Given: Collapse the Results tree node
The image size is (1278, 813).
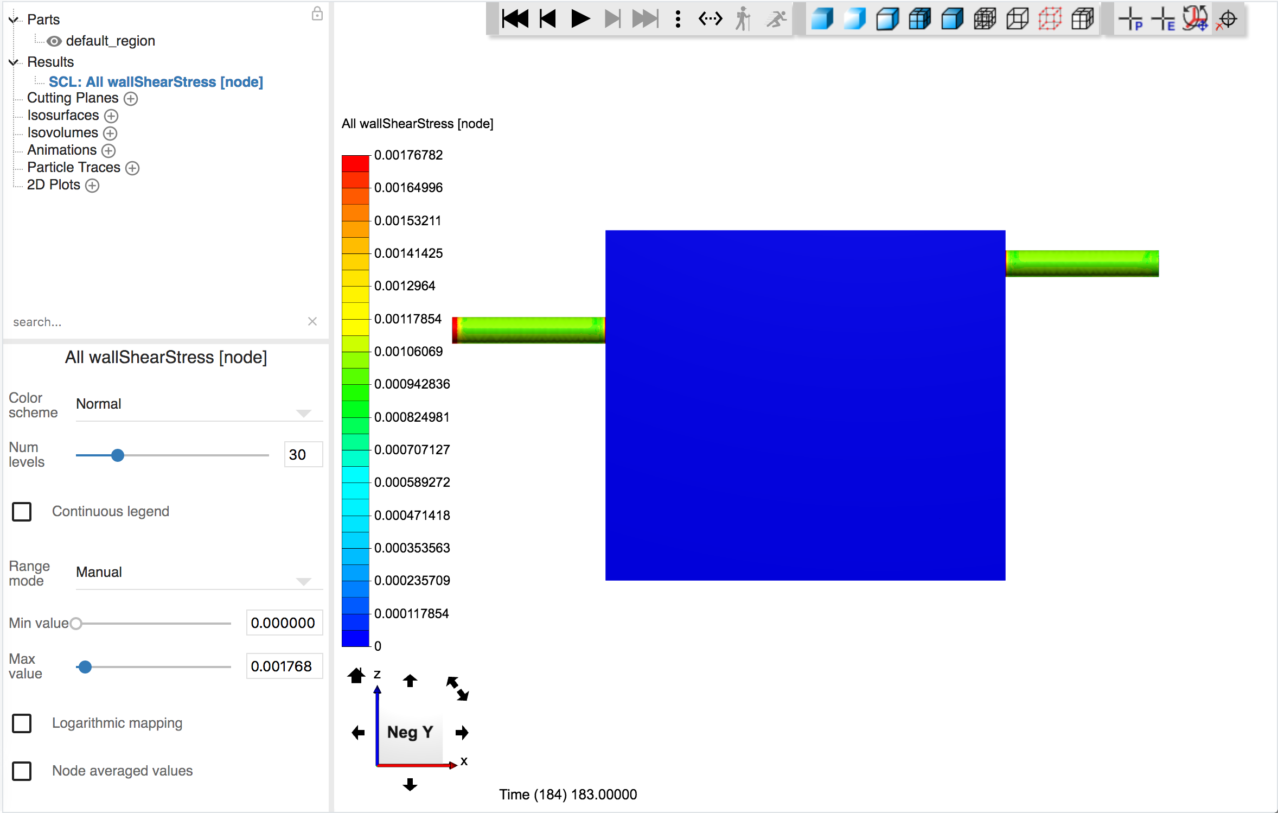Looking at the screenshot, I should 14,62.
